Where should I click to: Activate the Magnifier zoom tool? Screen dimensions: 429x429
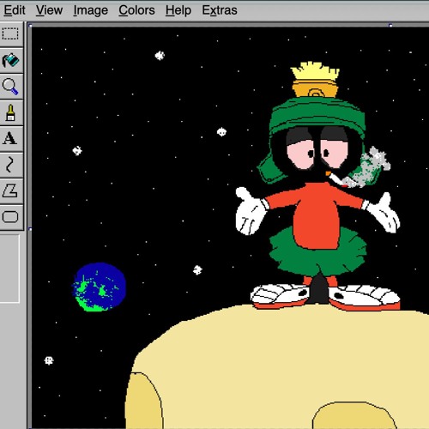click(10, 87)
